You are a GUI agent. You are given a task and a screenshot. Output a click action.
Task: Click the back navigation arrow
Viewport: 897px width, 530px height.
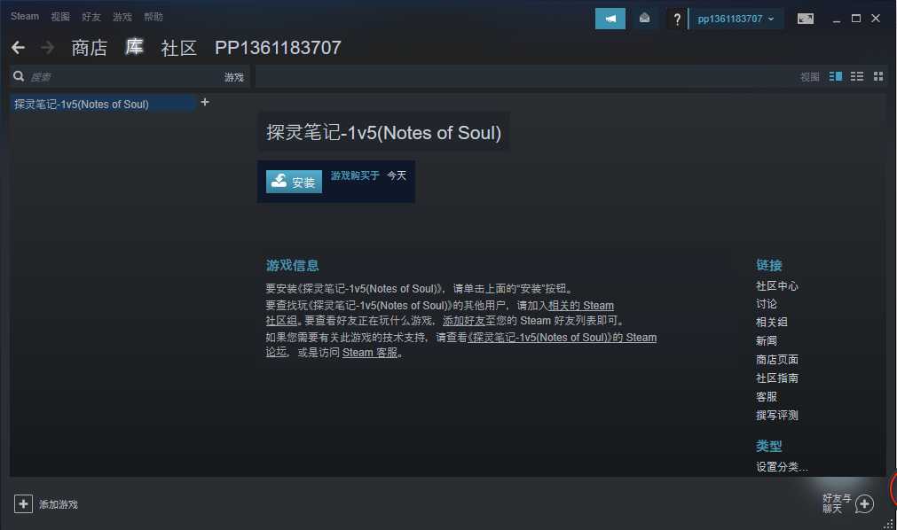pos(18,48)
